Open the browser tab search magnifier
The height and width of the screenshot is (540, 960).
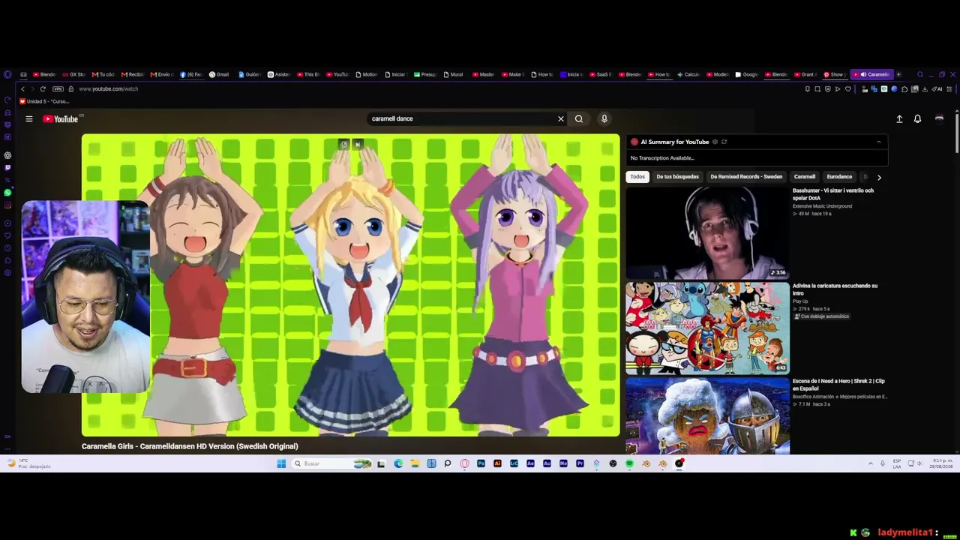pyautogui.click(x=920, y=74)
